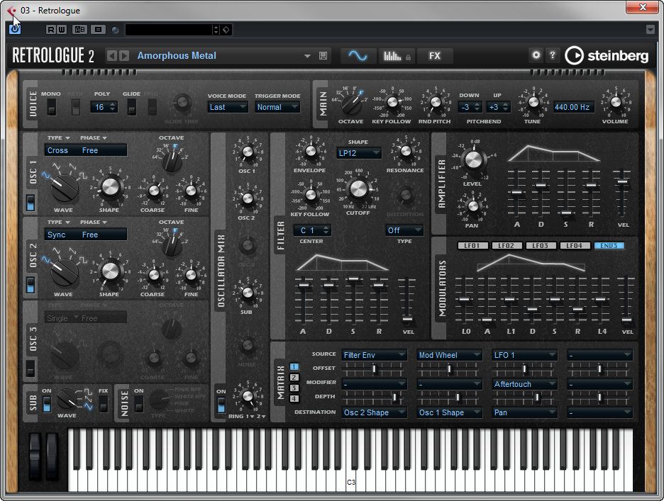
Task: Select matrix page 2 button
Action: (x=294, y=378)
